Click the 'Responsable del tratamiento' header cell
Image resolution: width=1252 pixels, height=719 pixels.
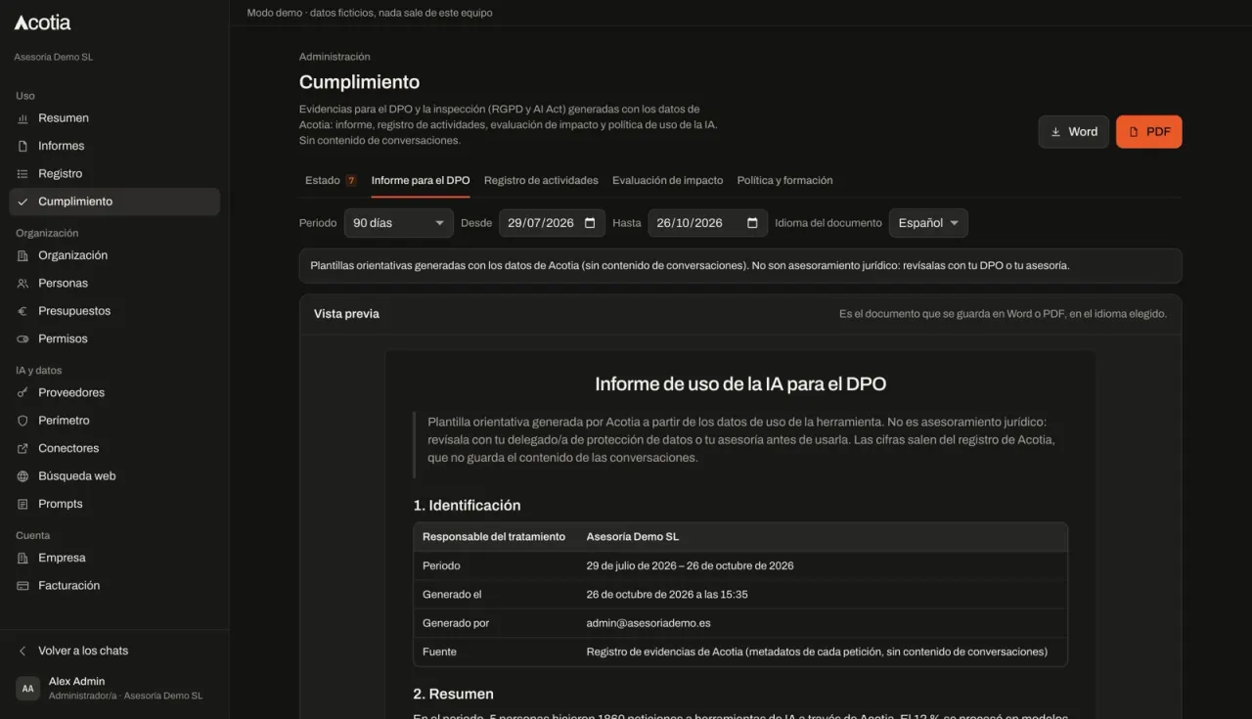click(x=494, y=537)
